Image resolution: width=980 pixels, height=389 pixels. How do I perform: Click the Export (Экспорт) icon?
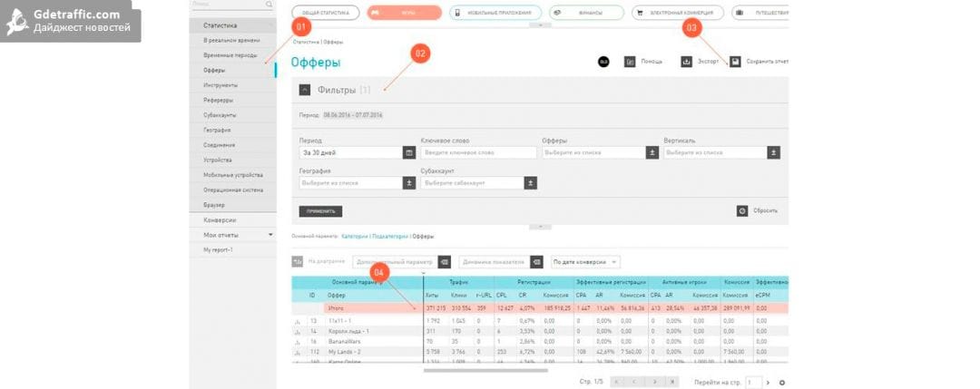pos(687,62)
